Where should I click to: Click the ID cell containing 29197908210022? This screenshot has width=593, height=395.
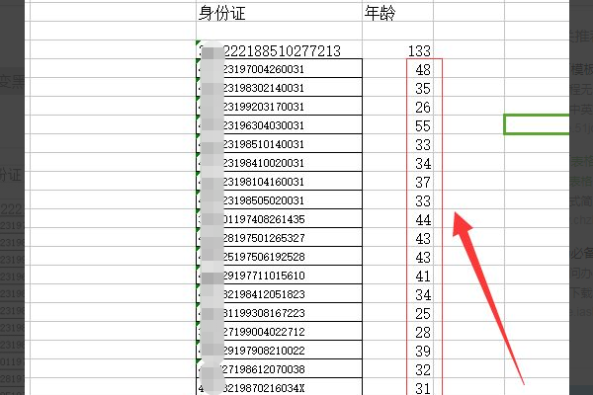[x=279, y=350]
